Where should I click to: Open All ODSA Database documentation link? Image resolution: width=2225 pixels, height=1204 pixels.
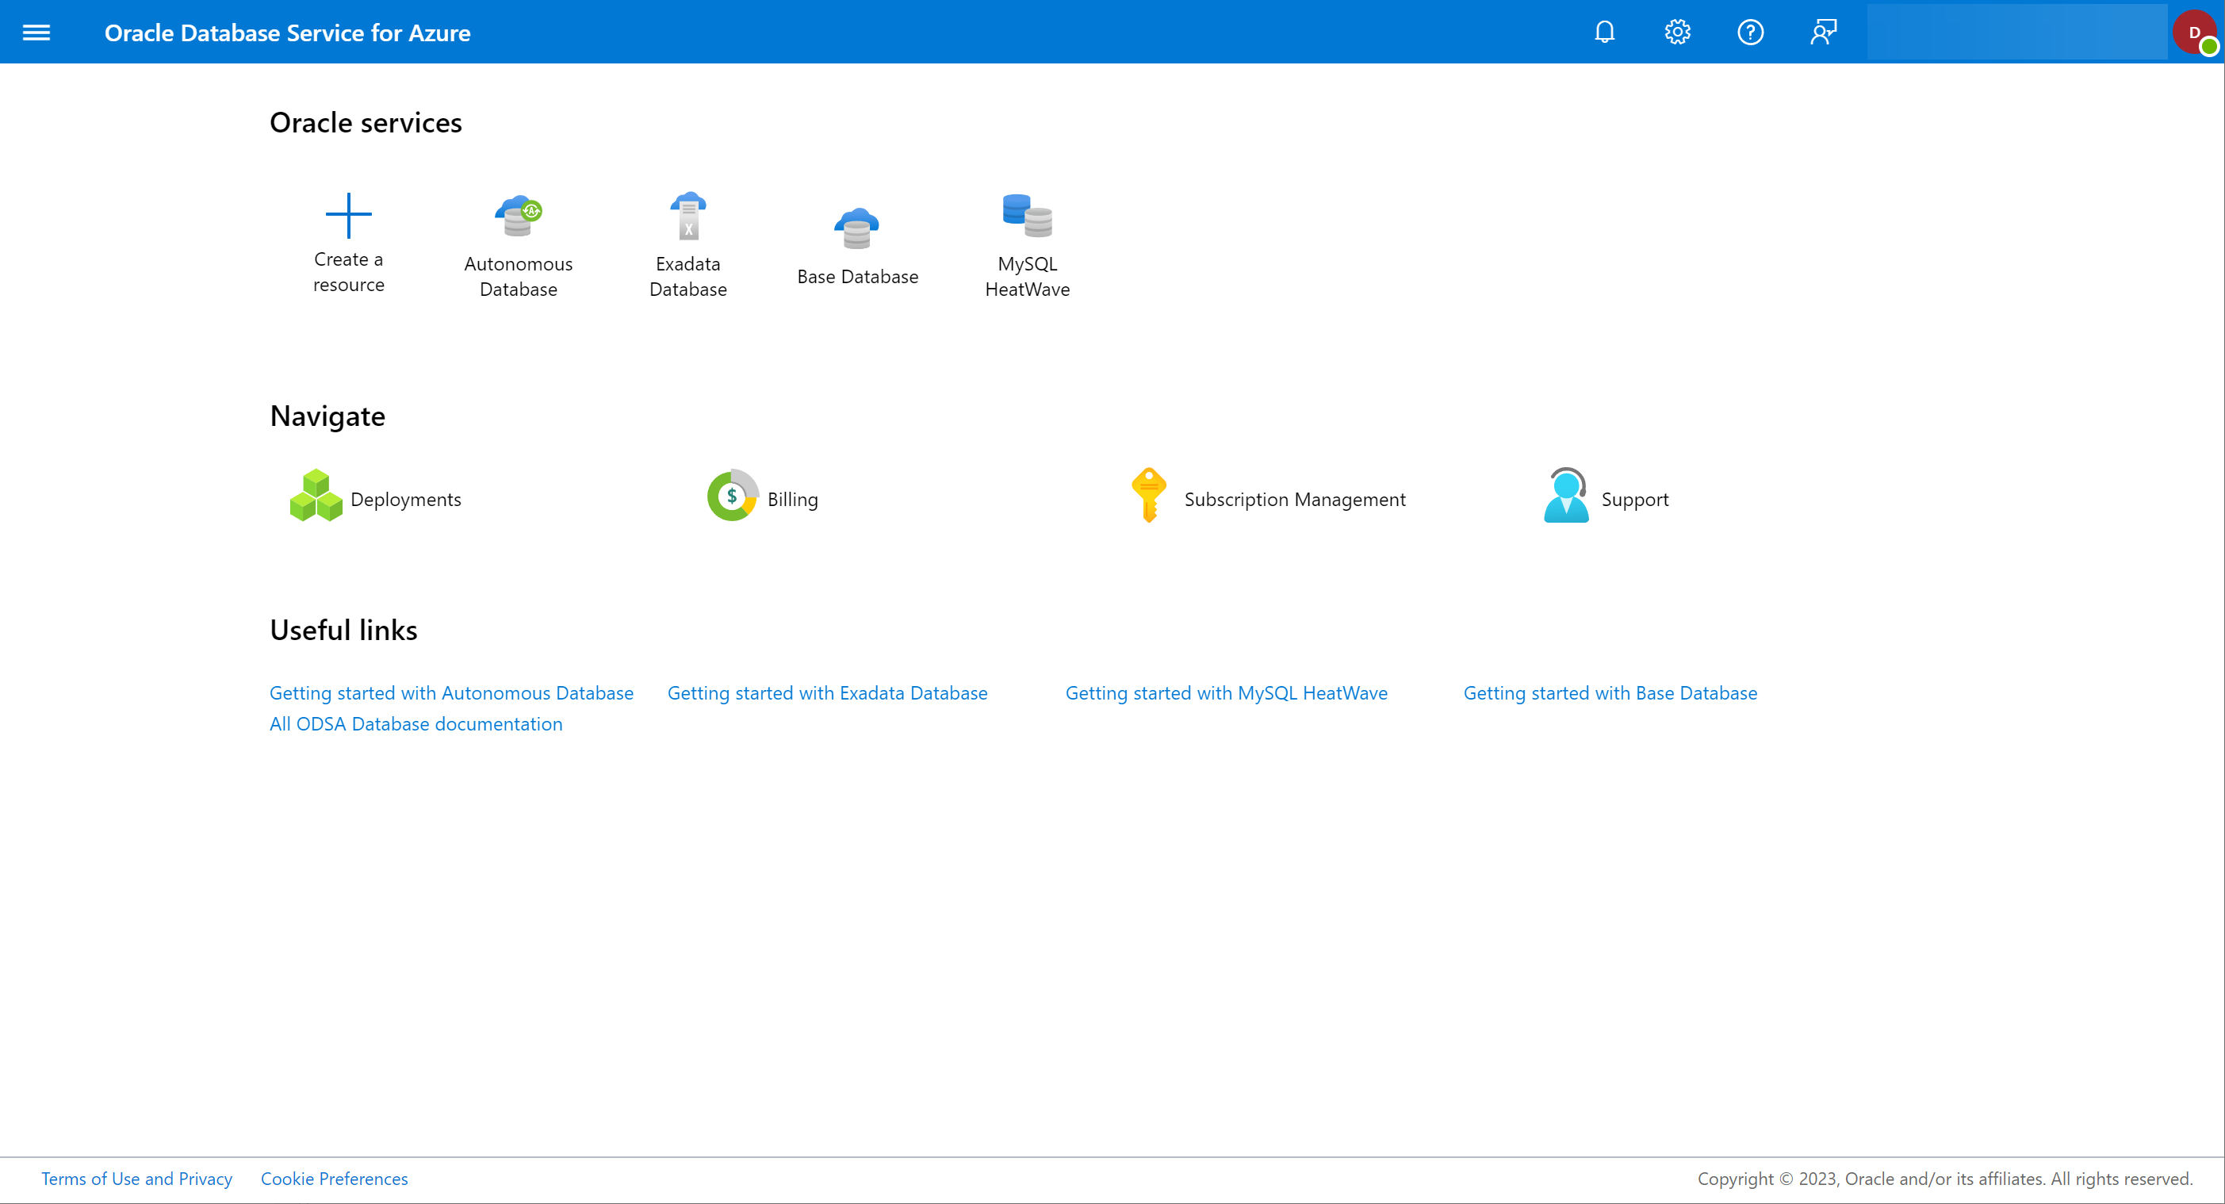coord(416,724)
